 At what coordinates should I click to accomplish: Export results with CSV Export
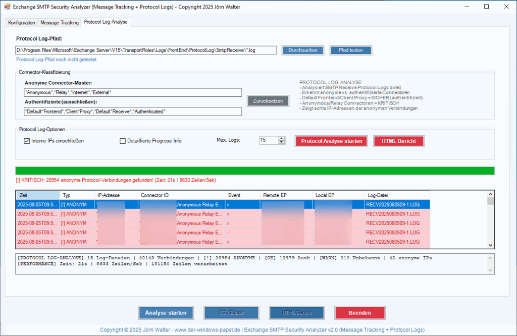coord(231,312)
